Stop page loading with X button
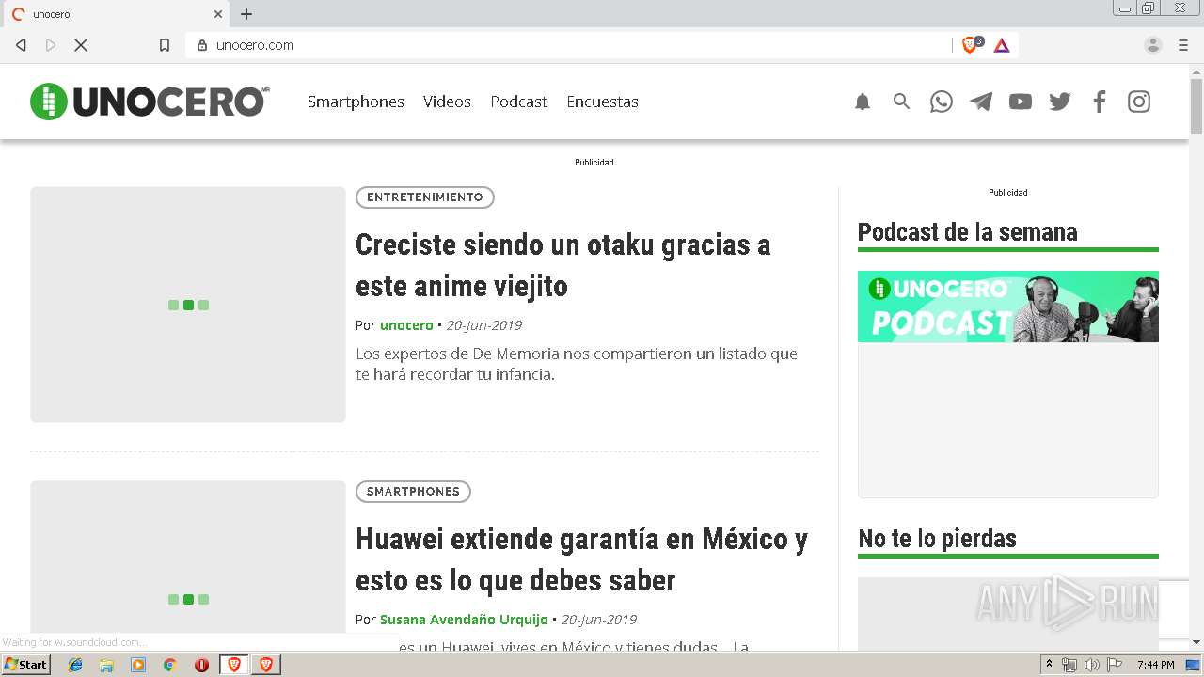The image size is (1204, 677). point(81,45)
